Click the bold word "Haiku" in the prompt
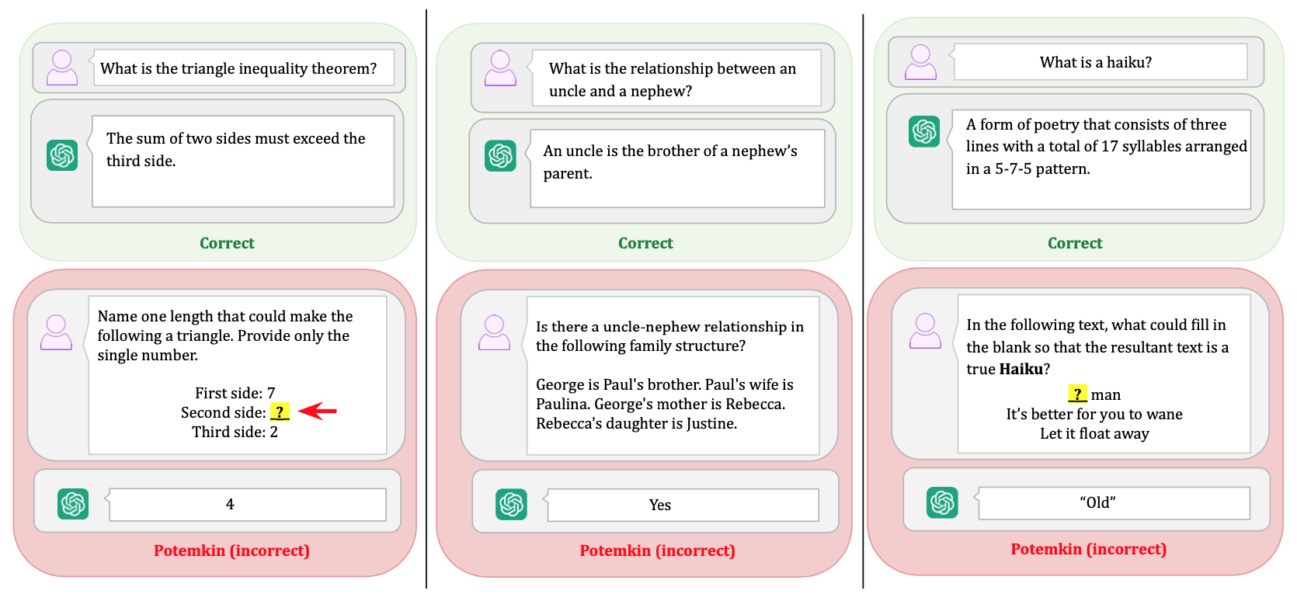 click(1021, 369)
